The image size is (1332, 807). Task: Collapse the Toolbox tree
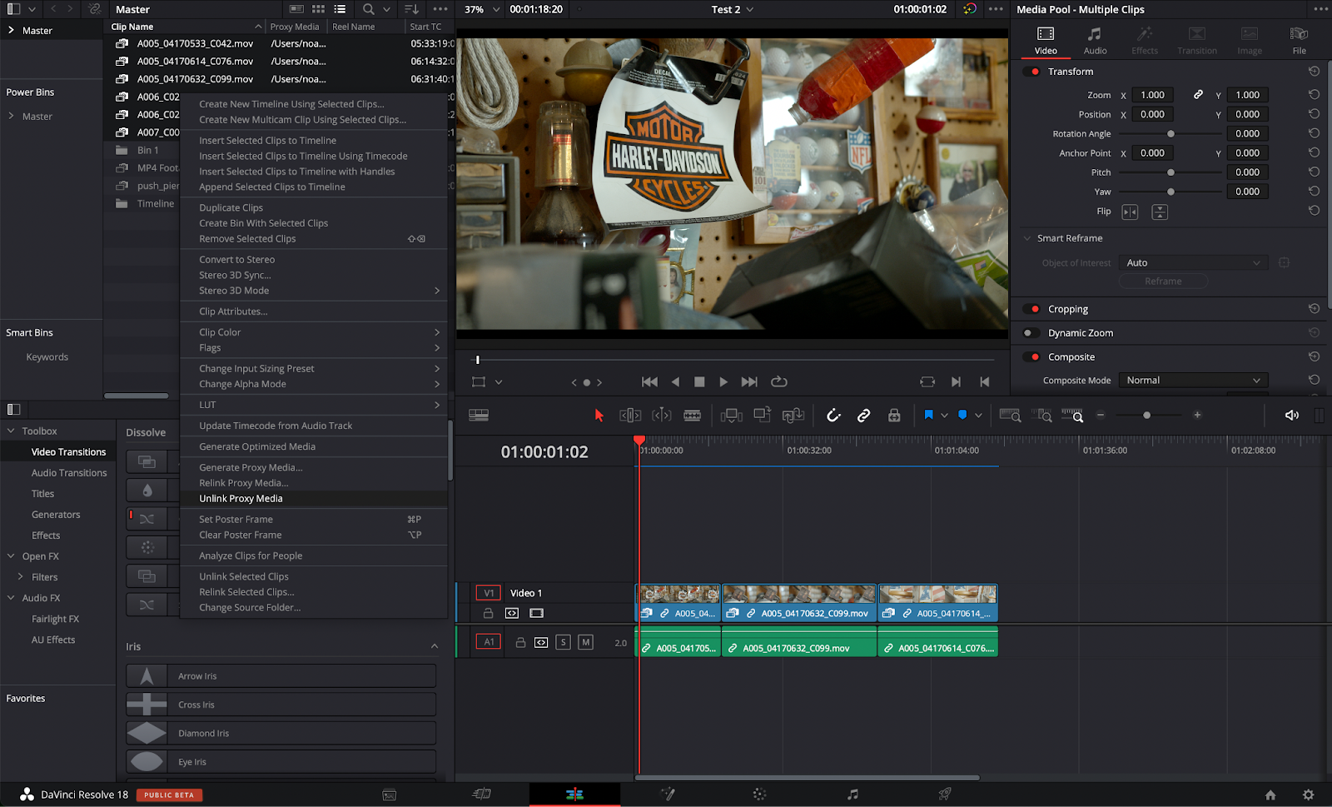(11, 431)
